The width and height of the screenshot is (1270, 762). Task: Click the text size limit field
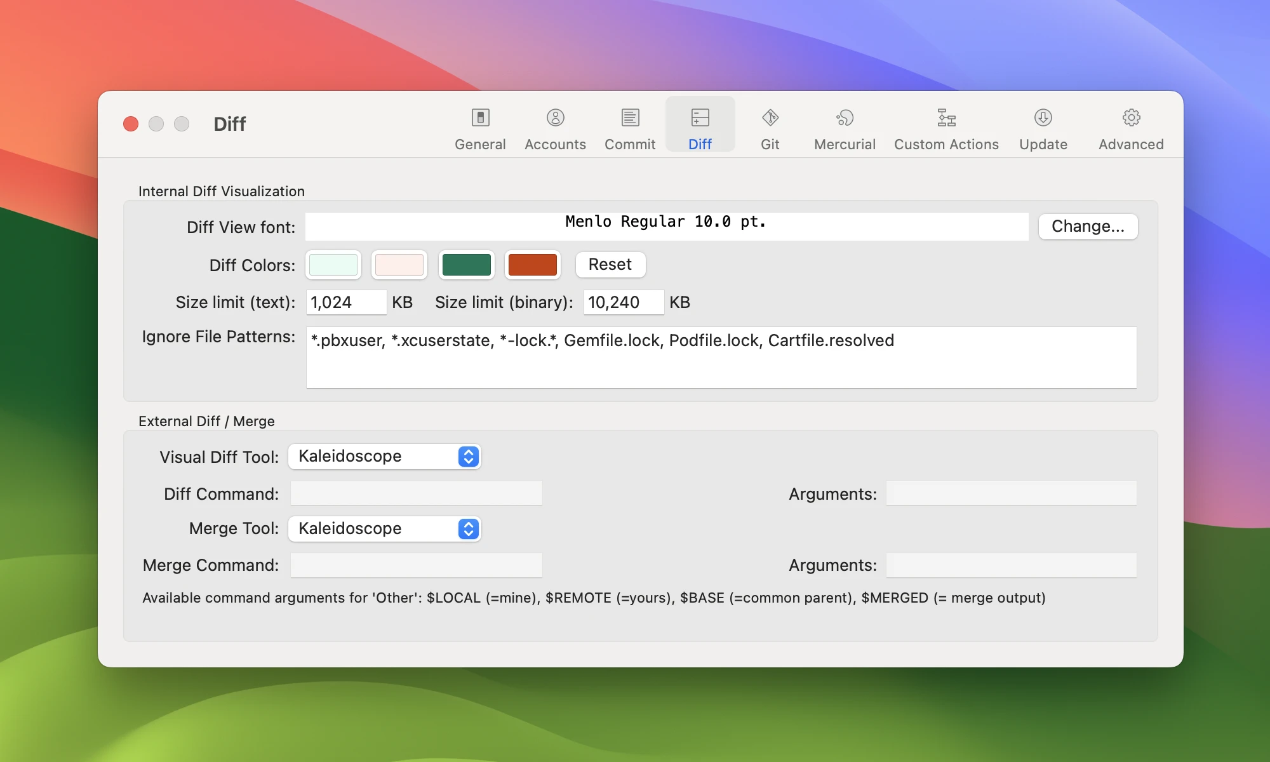346,302
